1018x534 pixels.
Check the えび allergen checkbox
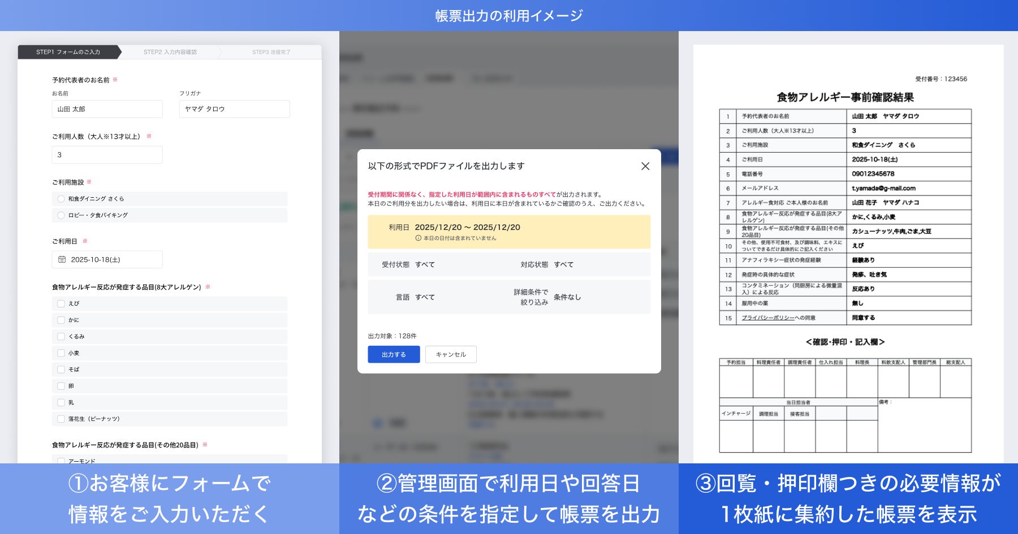point(61,303)
